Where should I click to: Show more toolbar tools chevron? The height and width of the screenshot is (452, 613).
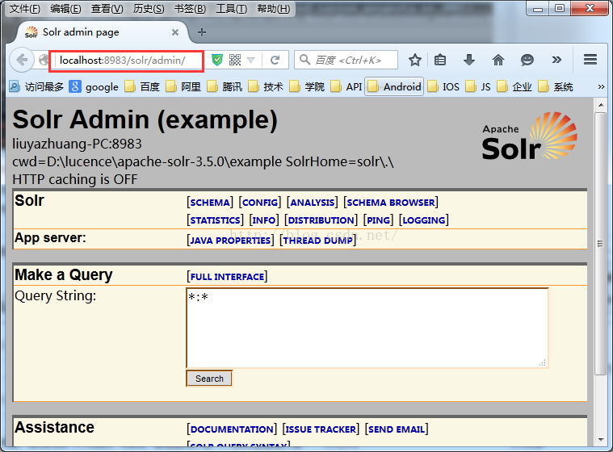pyautogui.click(x=556, y=60)
